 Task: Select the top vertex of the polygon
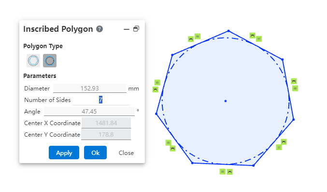click(x=228, y=31)
